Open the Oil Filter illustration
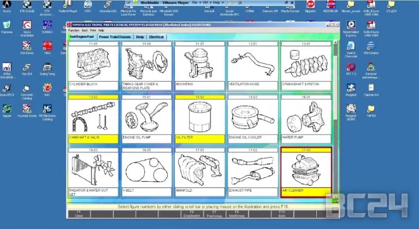The width and height of the screenshot is (419, 229). tap(199, 117)
